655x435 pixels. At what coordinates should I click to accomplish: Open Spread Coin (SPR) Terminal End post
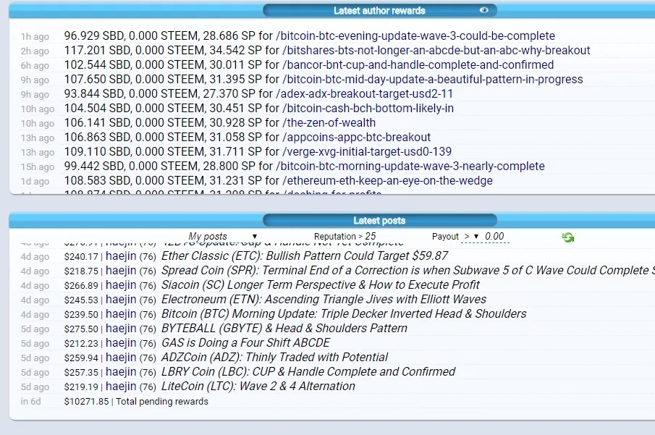(x=407, y=271)
